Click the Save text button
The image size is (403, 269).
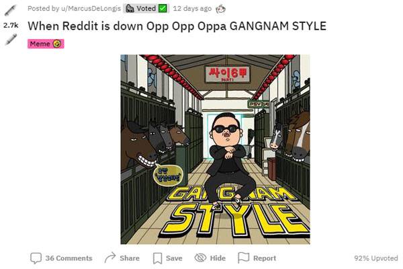pyautogui.click(x=174, y=258)
